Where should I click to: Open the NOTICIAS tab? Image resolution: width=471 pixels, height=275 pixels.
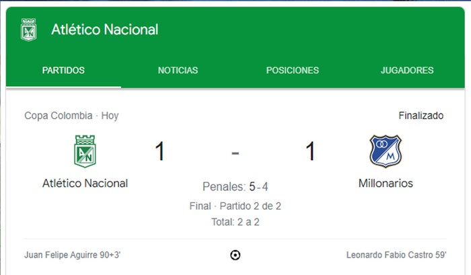click(x=178, y=70)
